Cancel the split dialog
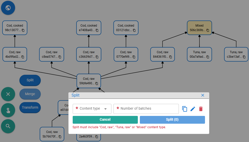 (105, 120)
